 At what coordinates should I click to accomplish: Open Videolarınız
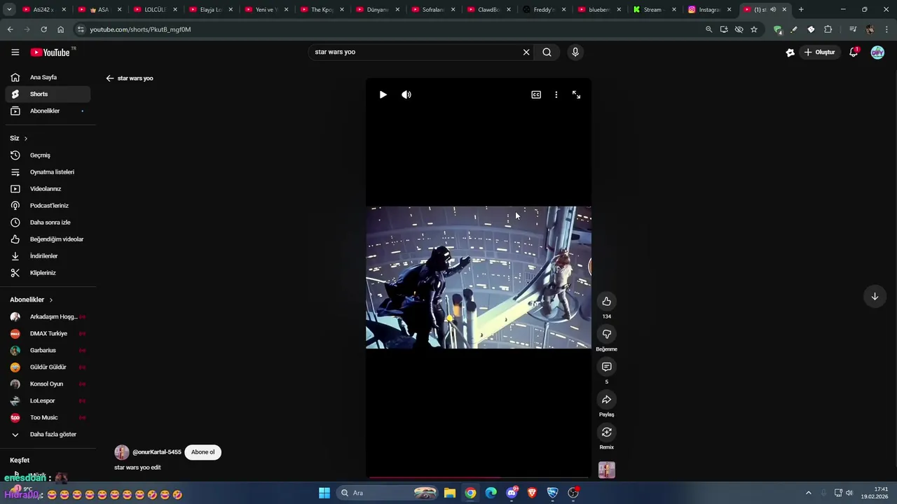[x=48, y=189]
